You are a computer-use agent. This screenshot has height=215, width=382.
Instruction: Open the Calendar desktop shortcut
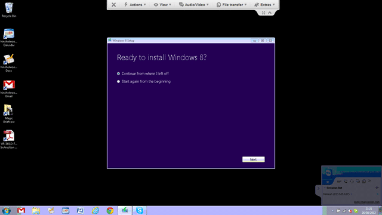[9, 38]
